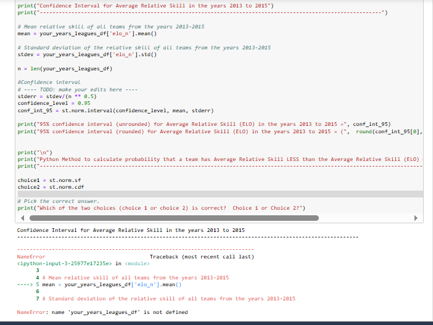Screen dimensions: 433x325
Task: Click the horizontal scrollbar thumb in code cell
Action: click(174, 218)
